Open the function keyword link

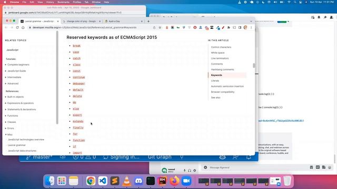79,140
